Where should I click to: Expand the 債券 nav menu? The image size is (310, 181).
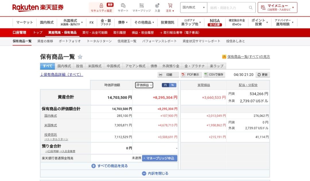pyautogui.click(x=123, y=22)
